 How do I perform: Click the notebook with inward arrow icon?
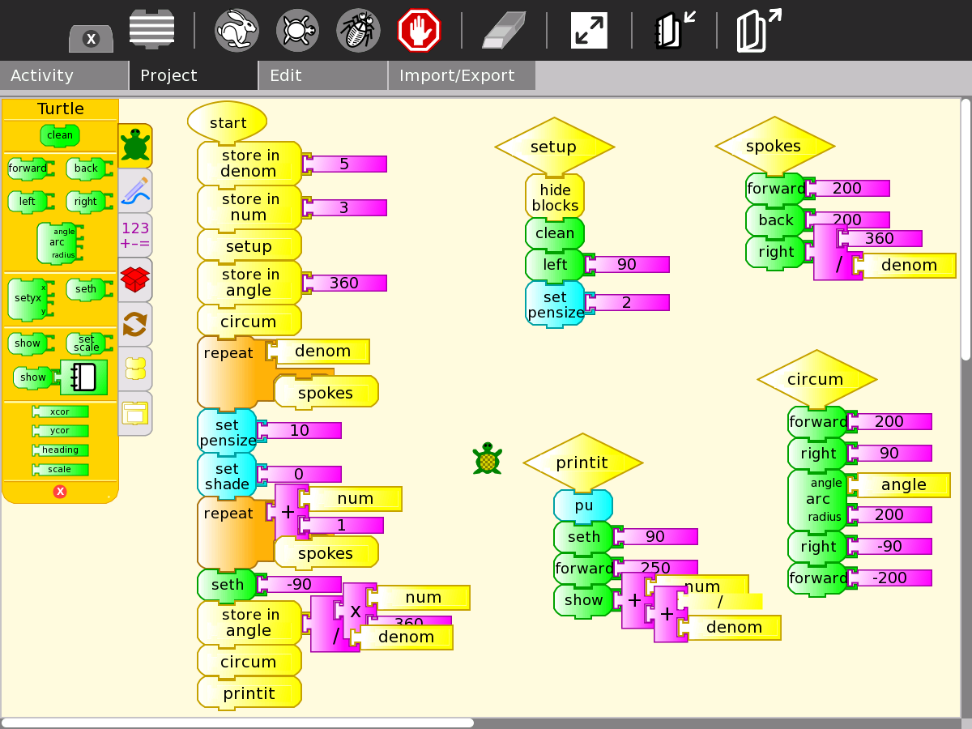674,31
